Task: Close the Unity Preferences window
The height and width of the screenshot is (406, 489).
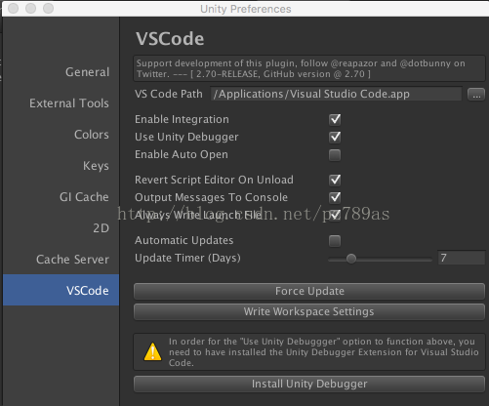Action: point(14,8)
